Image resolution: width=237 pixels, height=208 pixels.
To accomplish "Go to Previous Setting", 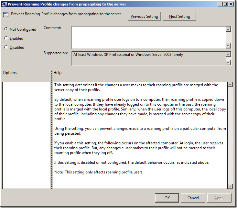I will pyautogui.click(x=144, y=16).
